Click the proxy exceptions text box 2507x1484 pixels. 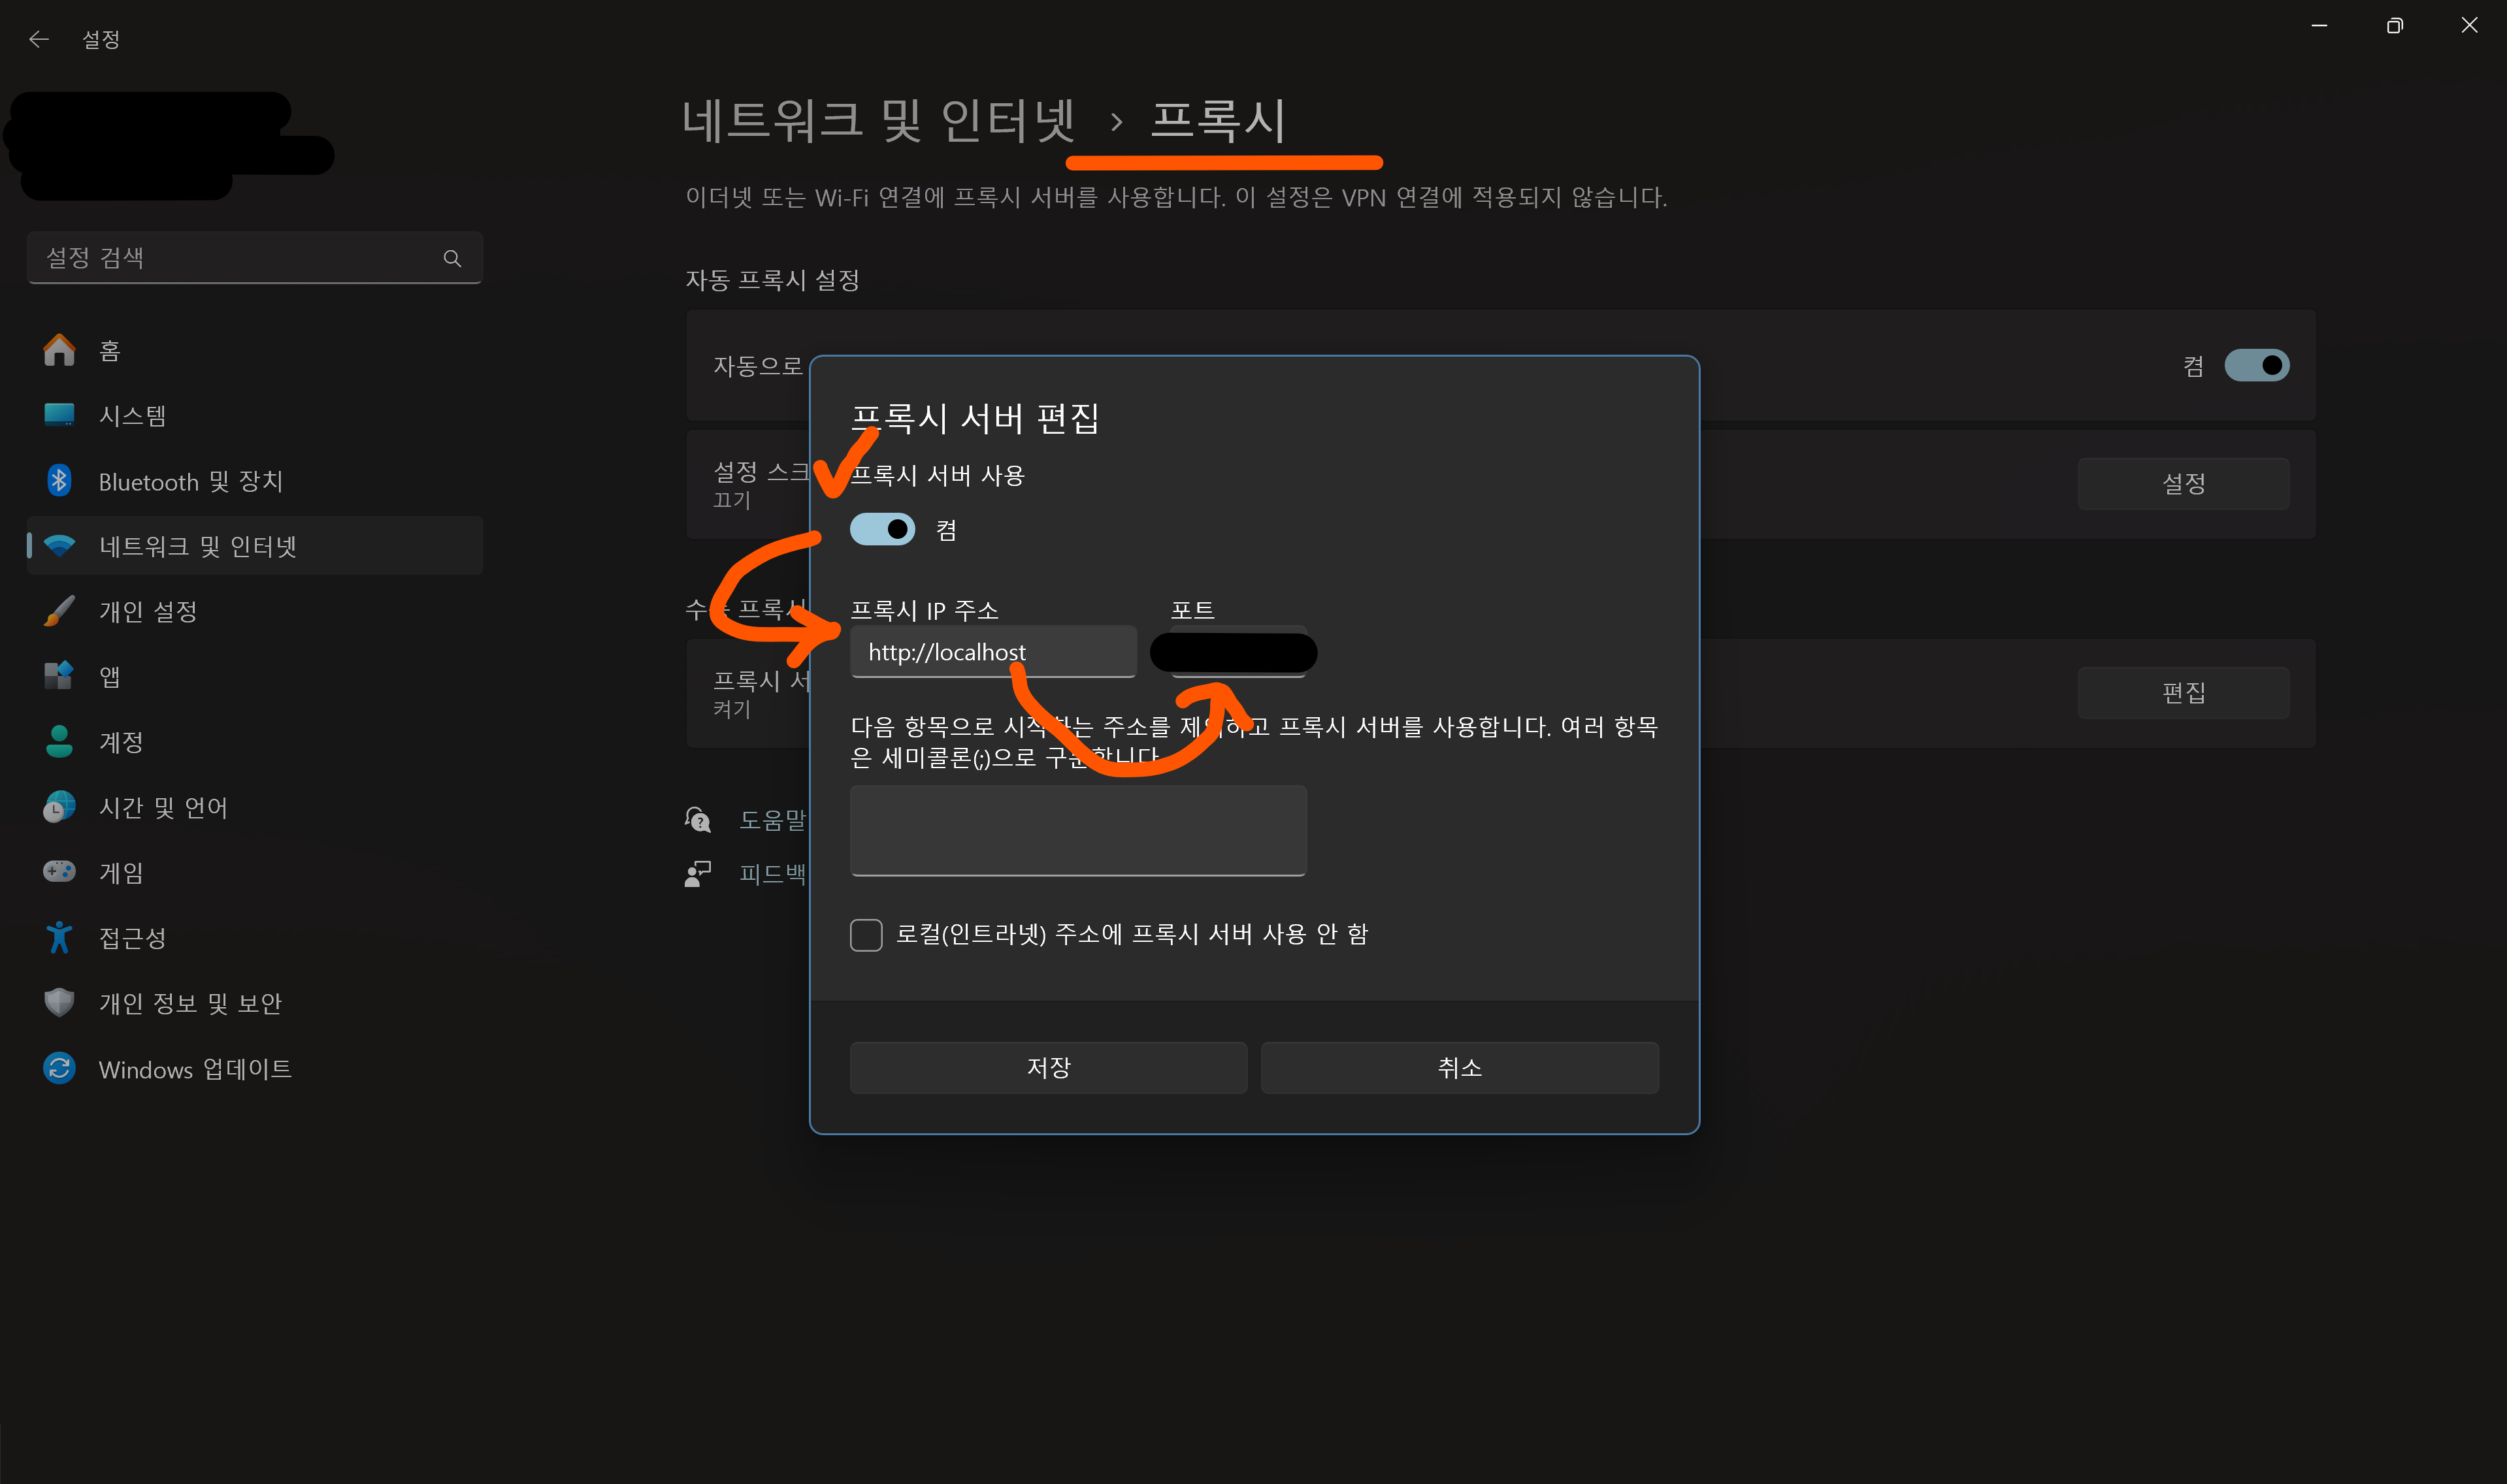click(1078, 830)
